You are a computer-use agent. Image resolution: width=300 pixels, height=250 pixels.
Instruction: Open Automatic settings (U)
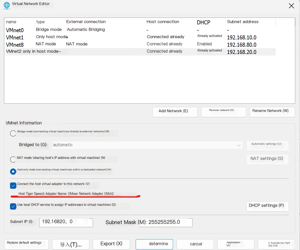267,146
